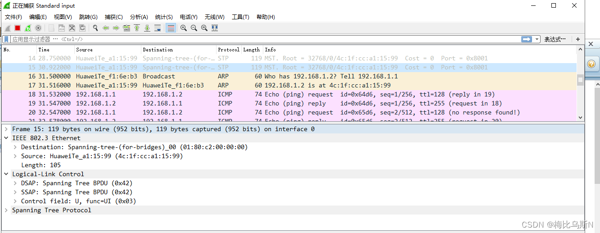Click the open capture file icon
This screenshot has width=600, height=233.
click(x=51, y=28)
